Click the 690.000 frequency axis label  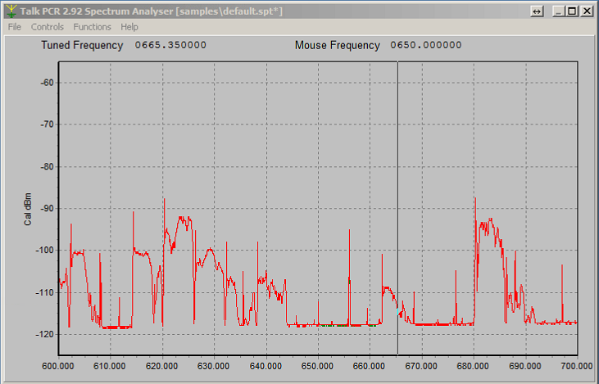pyautogui.click(x=525, y=366)
